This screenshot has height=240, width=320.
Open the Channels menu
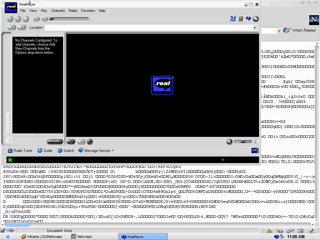58,11
